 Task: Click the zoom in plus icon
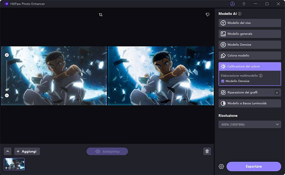[x=7, y=55]
